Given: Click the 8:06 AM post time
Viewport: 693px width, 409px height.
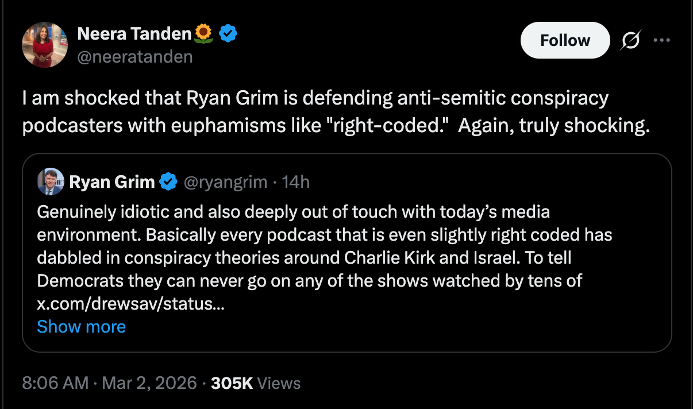Looking at the screenshot, I should click(55, 383).
